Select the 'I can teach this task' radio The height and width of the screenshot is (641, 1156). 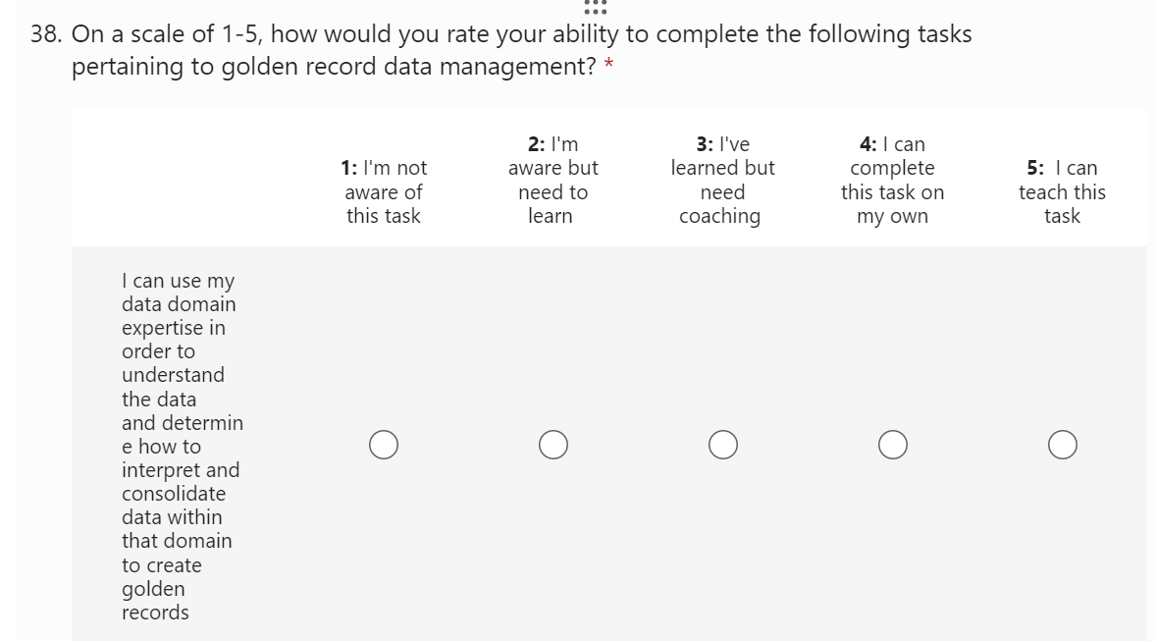coord(1062,445)
